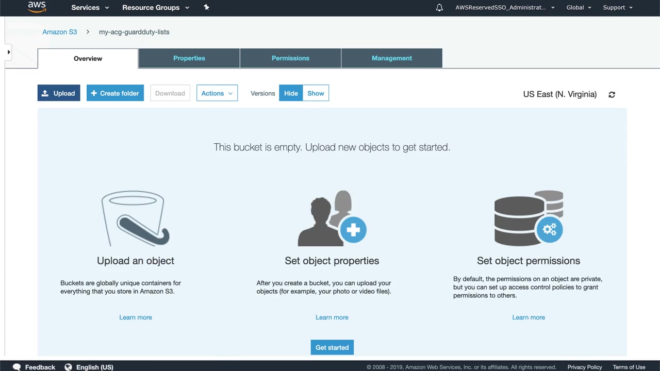This screenshot has height=371, width=660.
Task: Click the AWS logo home icon
Action: pyautogui.click(x=37, y=7)
